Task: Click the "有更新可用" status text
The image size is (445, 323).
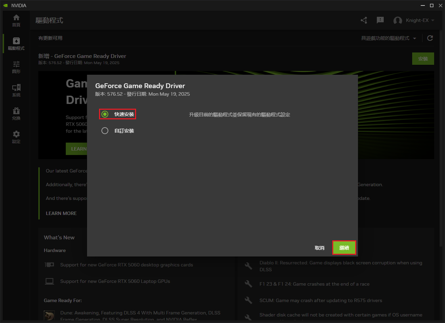Action: click(50, 38)
